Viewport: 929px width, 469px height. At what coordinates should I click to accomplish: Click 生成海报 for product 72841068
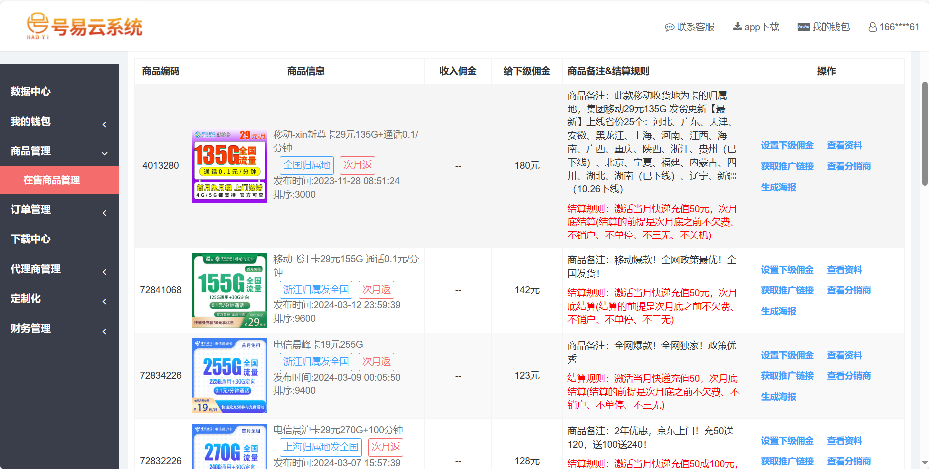coord(778,311)
